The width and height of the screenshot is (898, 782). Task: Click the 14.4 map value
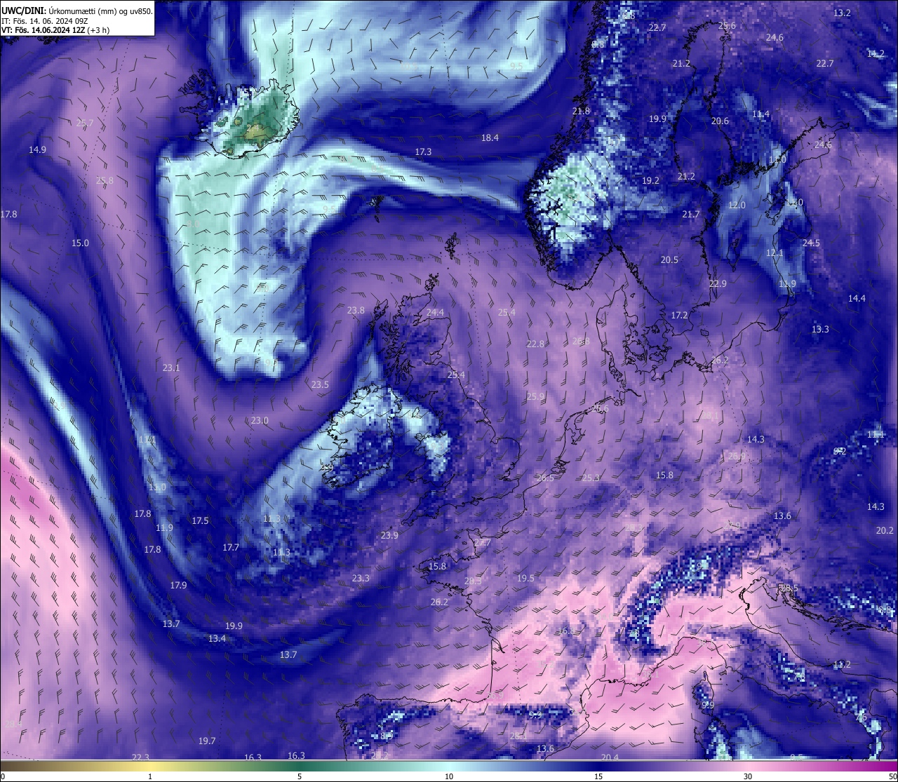coord(857,298)
